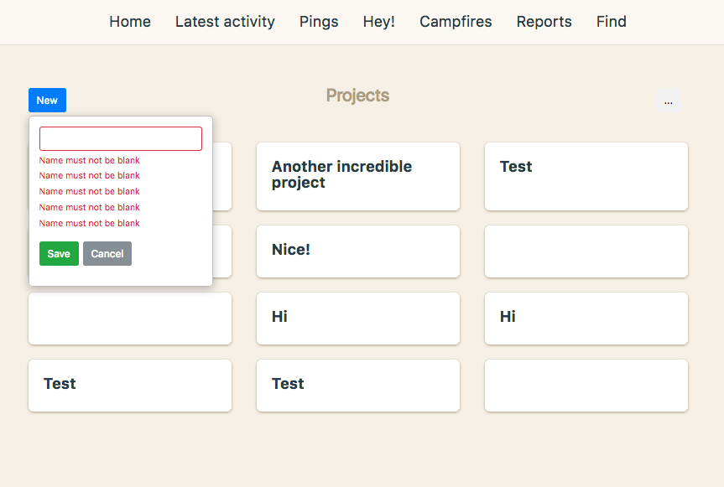Open the Hi card directly below Nice!
Image resolution: width=724 pixels, height=487 pixels.
point(358,318)
